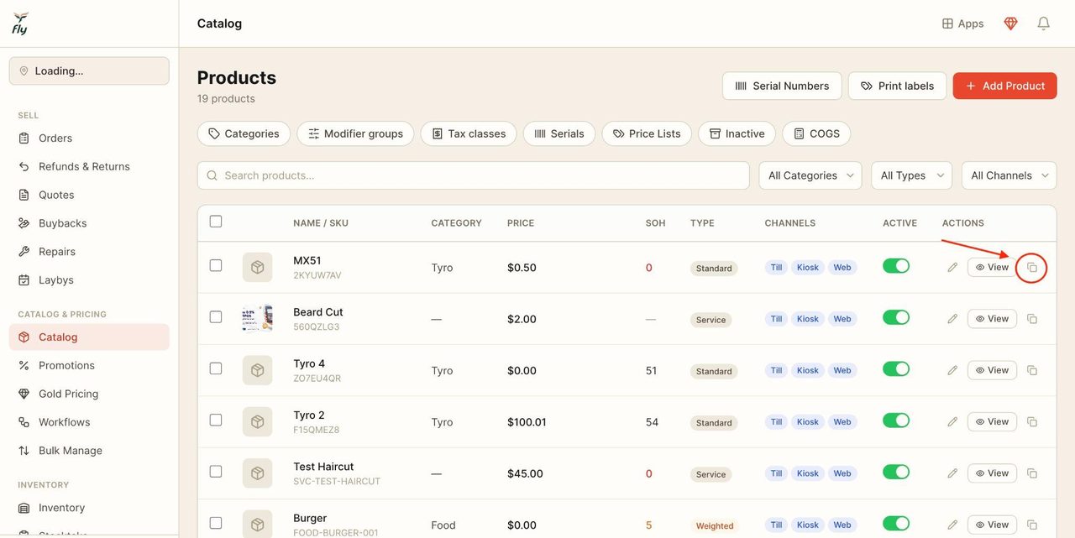Tick the MX51 row checkbox
Image resolution: width=1075 pixels, height=538 pixels.
pyautogui.click(x=216, y=265)
